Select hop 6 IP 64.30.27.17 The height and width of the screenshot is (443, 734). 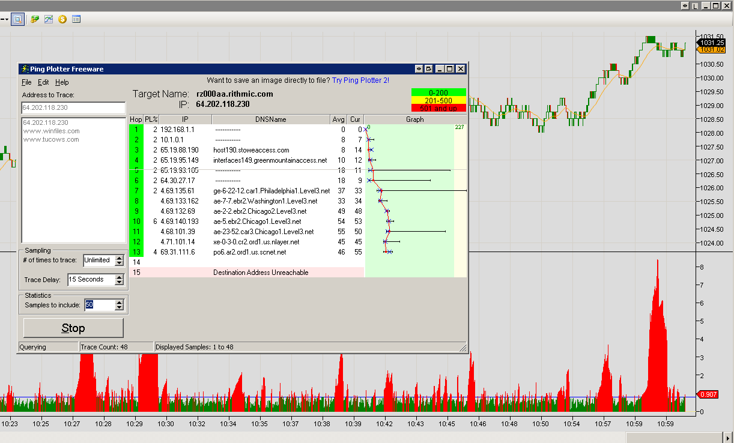point(178,181)
